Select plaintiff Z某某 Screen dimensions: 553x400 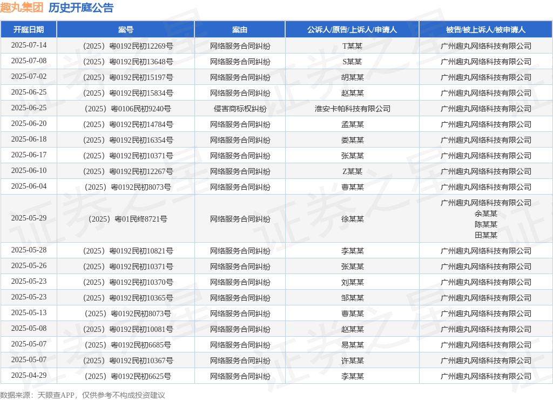point(352,171)
